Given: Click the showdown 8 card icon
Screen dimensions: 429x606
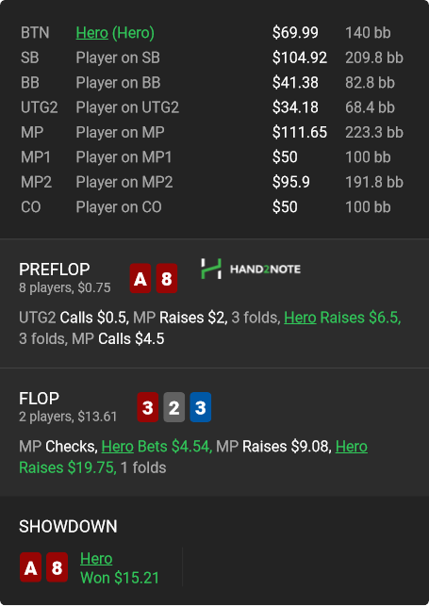Looking at the screenshot, I should point(57,567).
